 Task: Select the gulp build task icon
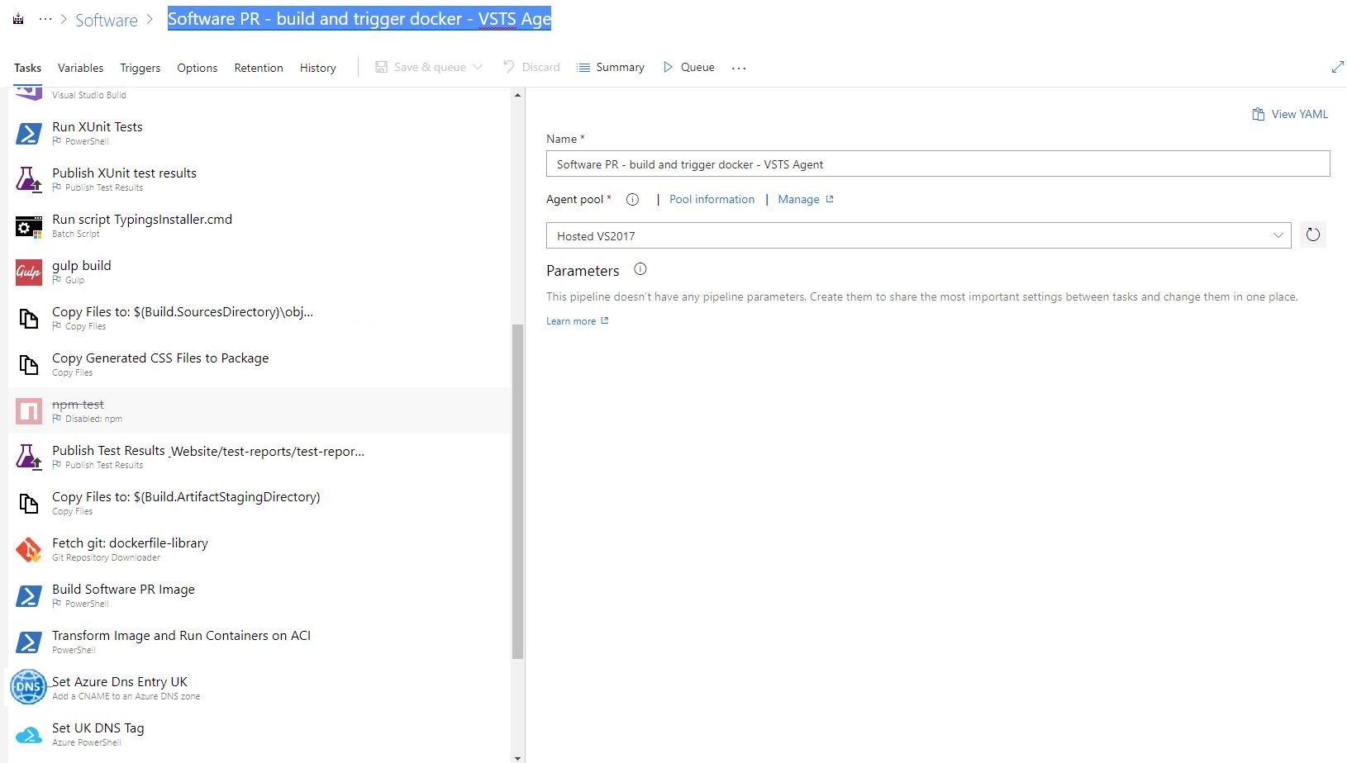[x=29, y=272]
